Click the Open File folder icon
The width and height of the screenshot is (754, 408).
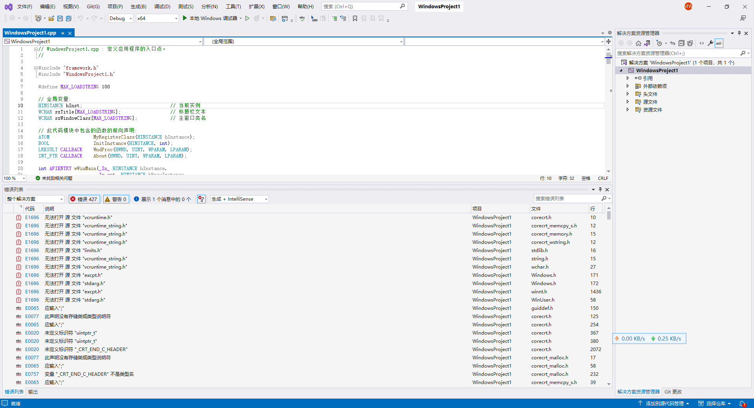coord(51,18)
